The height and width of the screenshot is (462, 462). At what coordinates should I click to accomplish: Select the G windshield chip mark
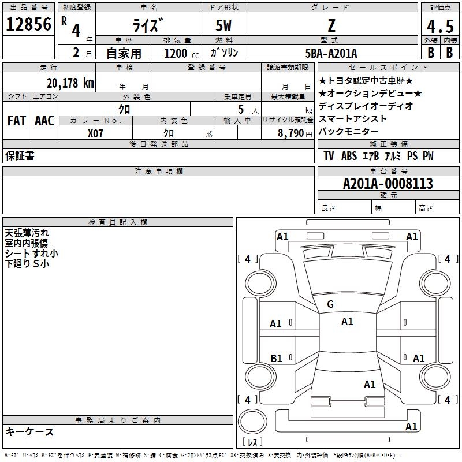tap(330, 304)
